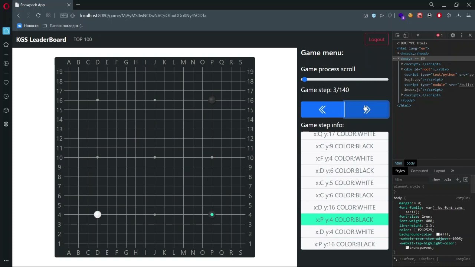Open the Easy Setup sliders icon
This screenshot has width=475, height=267.
pyautogui.click(x=468, y=16)
